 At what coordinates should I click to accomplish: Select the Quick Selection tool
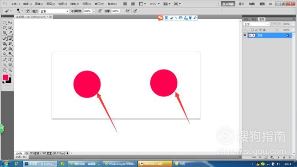pyautogui.click(x=10, y=28)
